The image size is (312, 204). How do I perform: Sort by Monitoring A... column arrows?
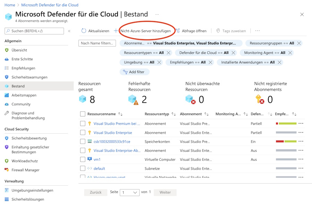click(x=245, y=114)
